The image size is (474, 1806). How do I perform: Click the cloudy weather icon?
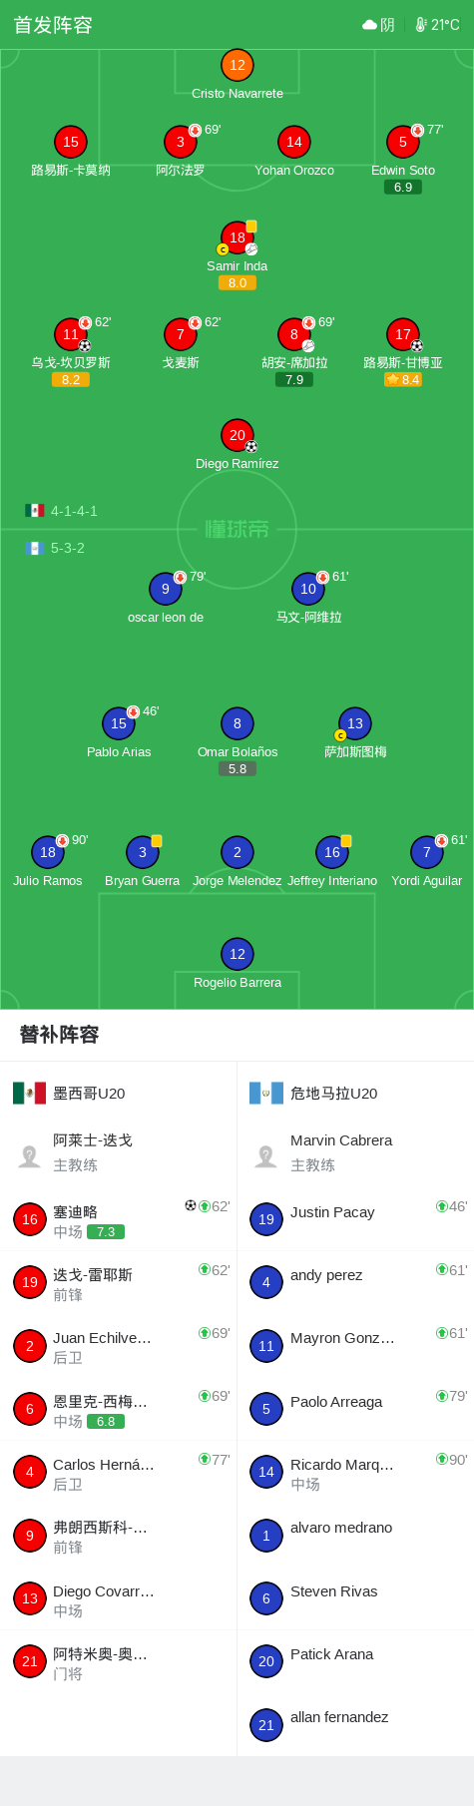(369, 25)
